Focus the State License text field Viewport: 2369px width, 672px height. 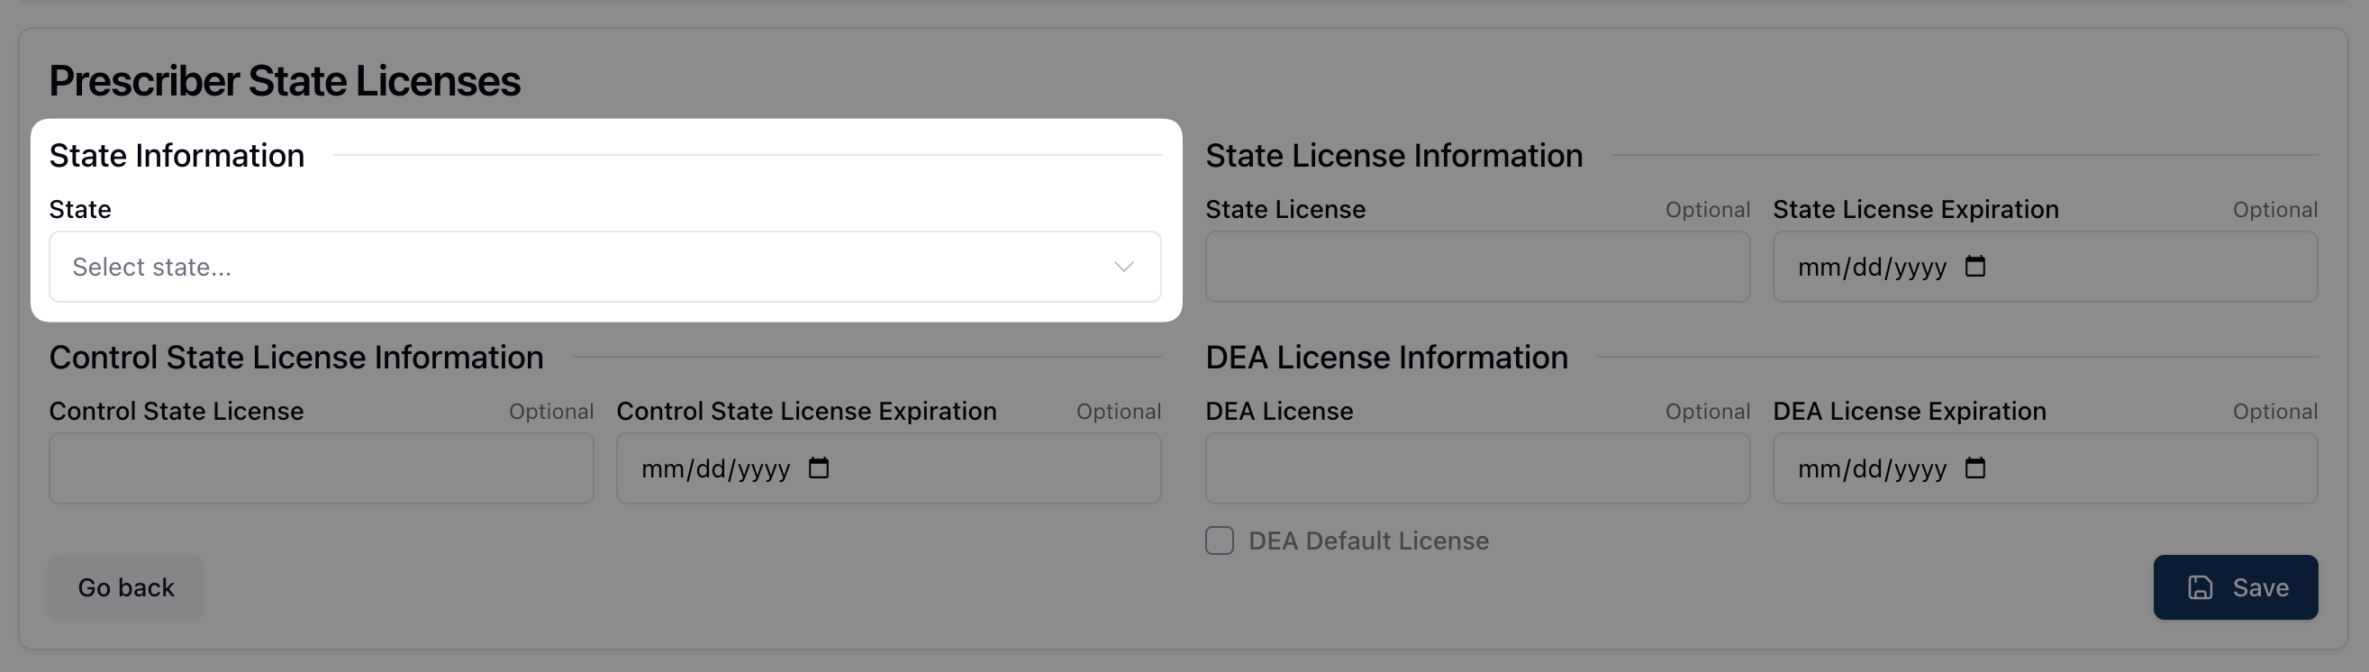pos(1477,267)
